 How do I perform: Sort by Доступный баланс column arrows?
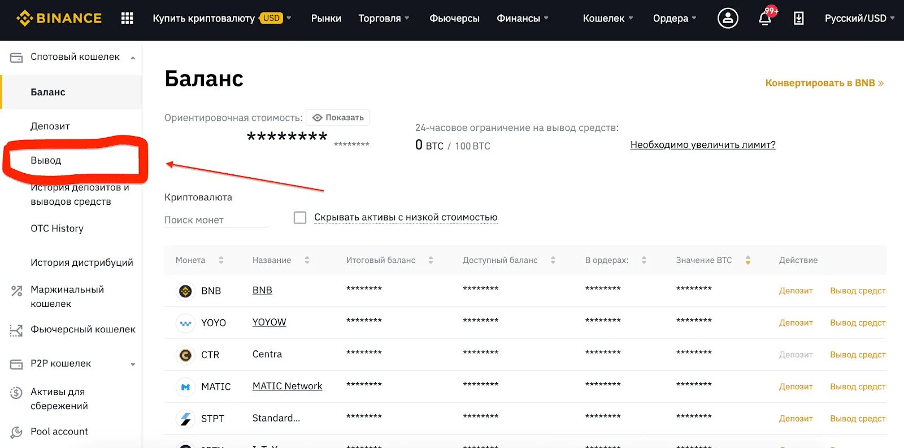coord(553,260)
